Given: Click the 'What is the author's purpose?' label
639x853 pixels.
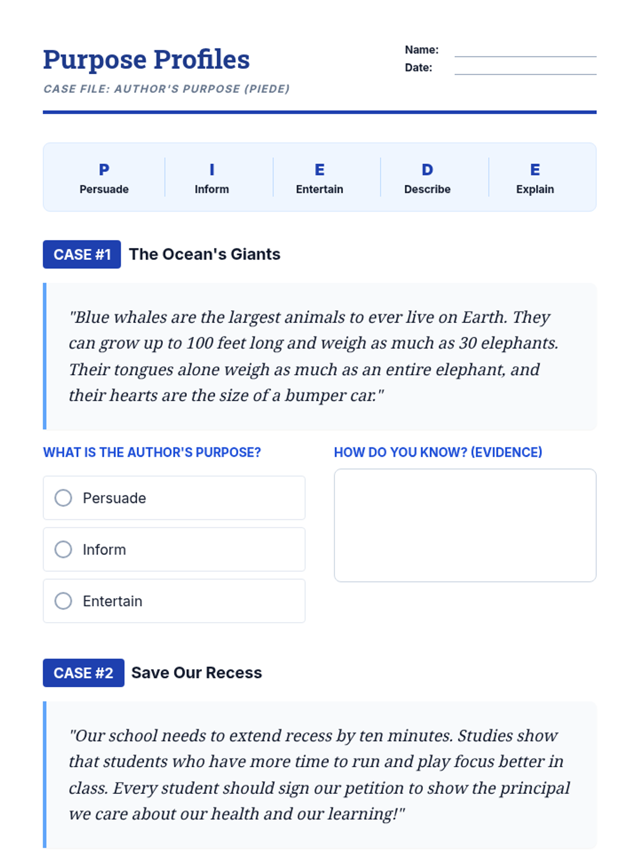Looking at the screenshot, I should click(x=152, y=452).
